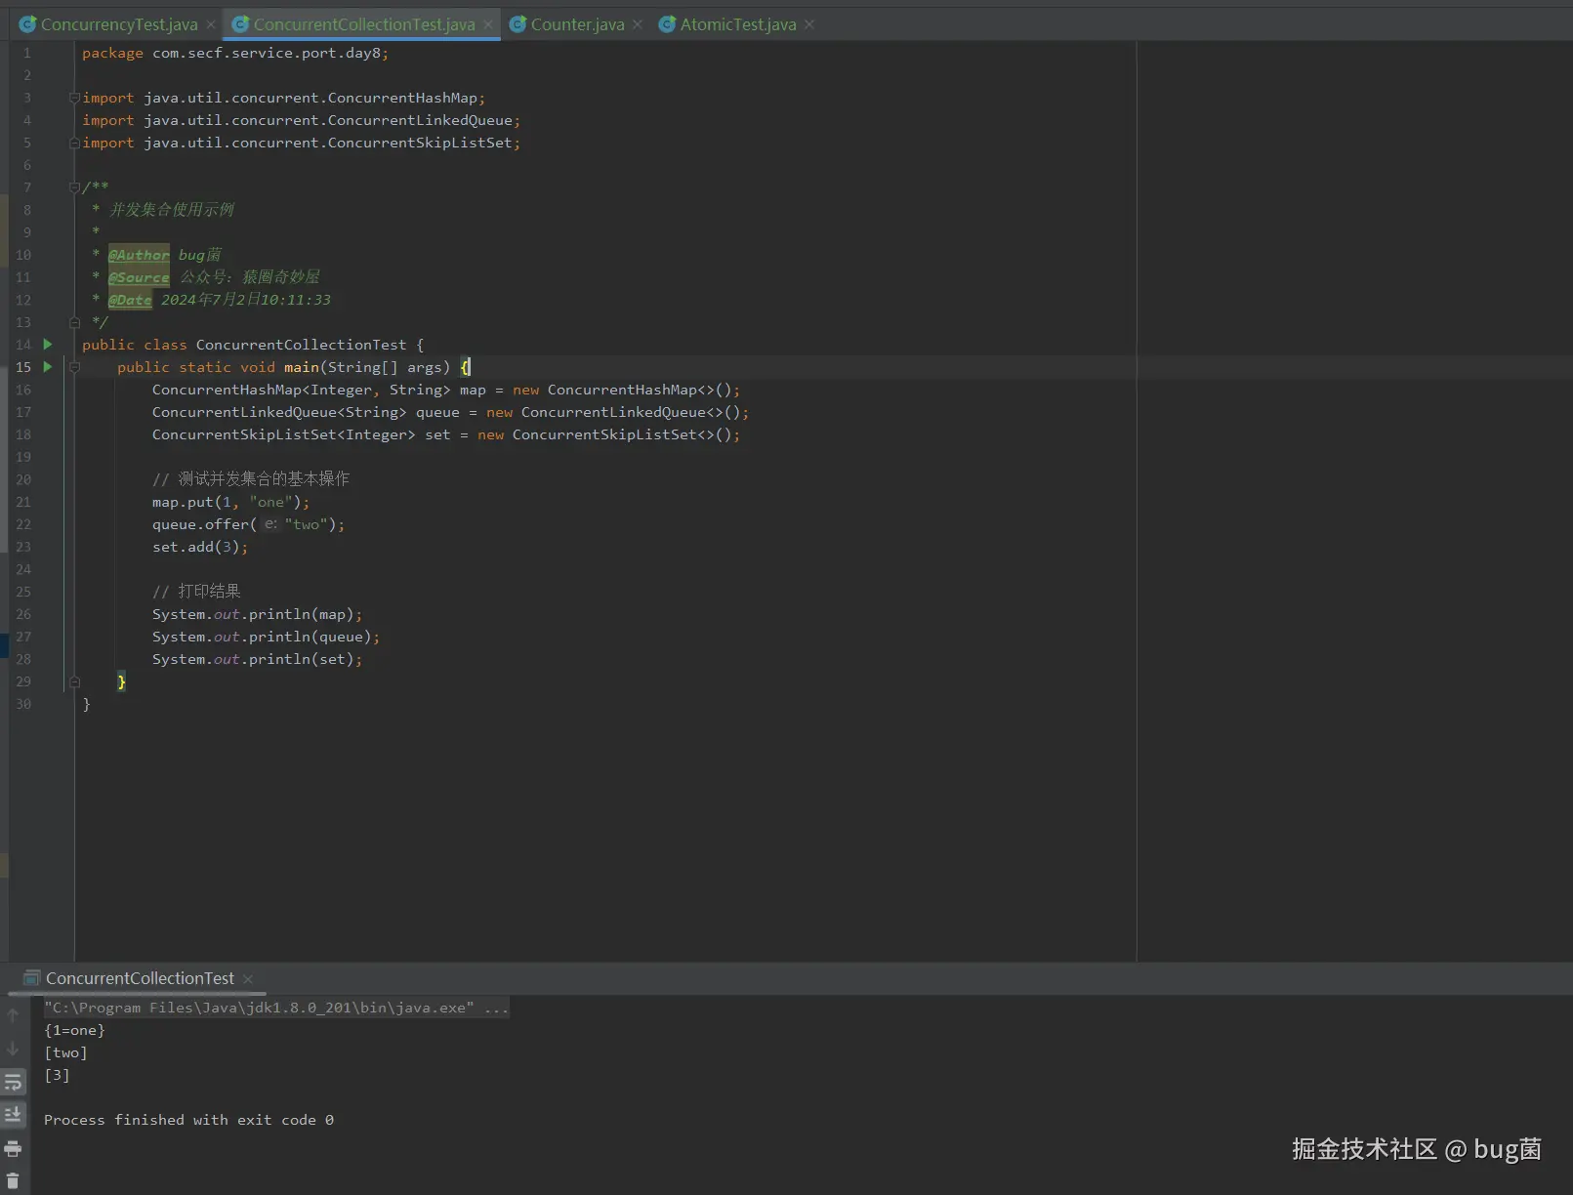Click the comment 打印结果
This screenshot has width=1573, height=1195.
click(x=196, y=592)
